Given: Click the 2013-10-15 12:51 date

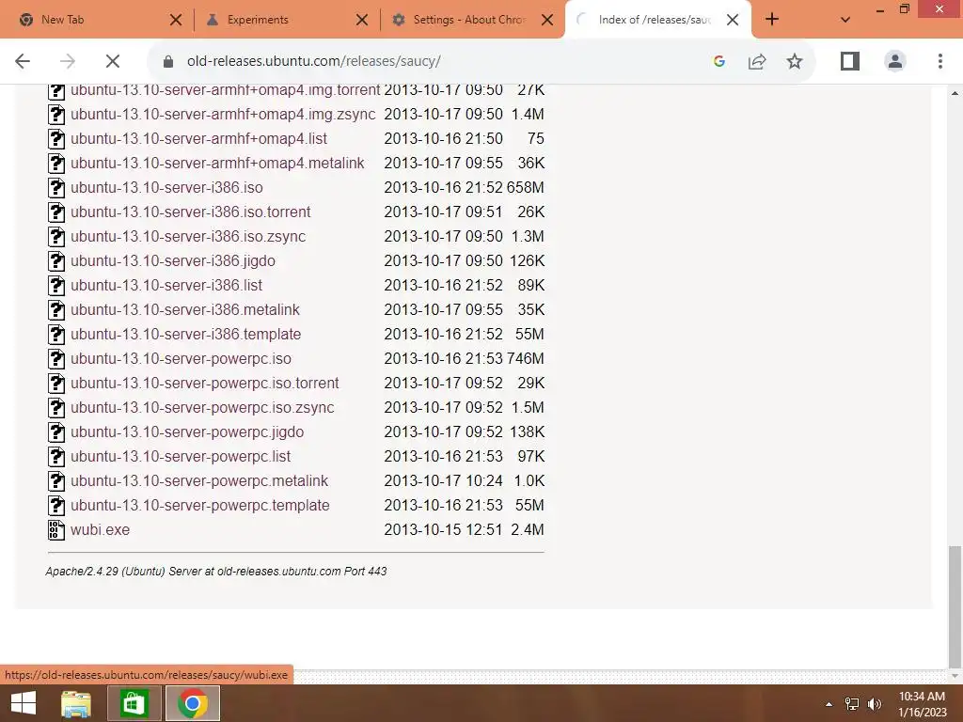Looking at the screenshot, I should [x=443, y=530].
